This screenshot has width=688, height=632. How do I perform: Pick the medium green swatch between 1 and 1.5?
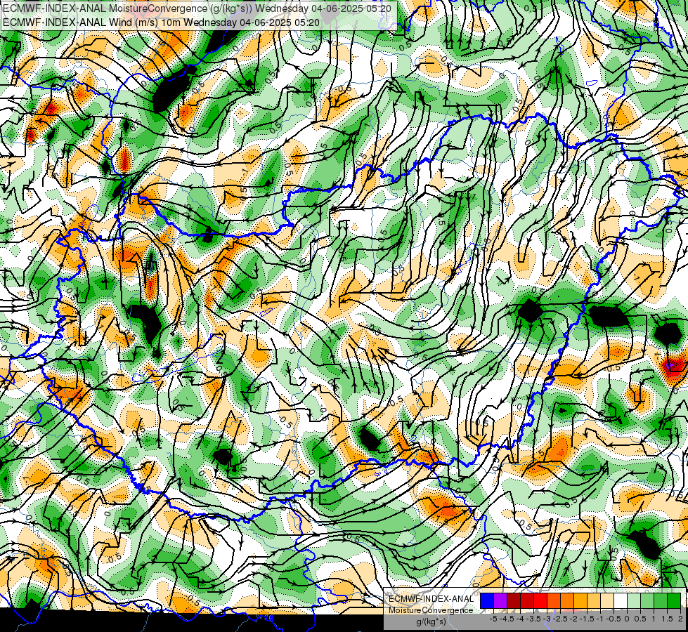pyautogui.click(x=661, y=601)
